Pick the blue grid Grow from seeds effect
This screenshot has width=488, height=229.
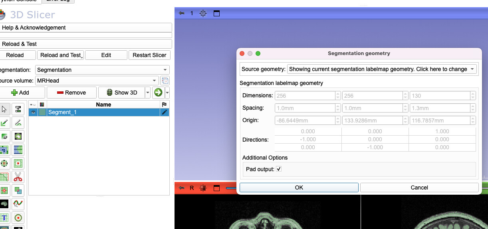(4, 150)
